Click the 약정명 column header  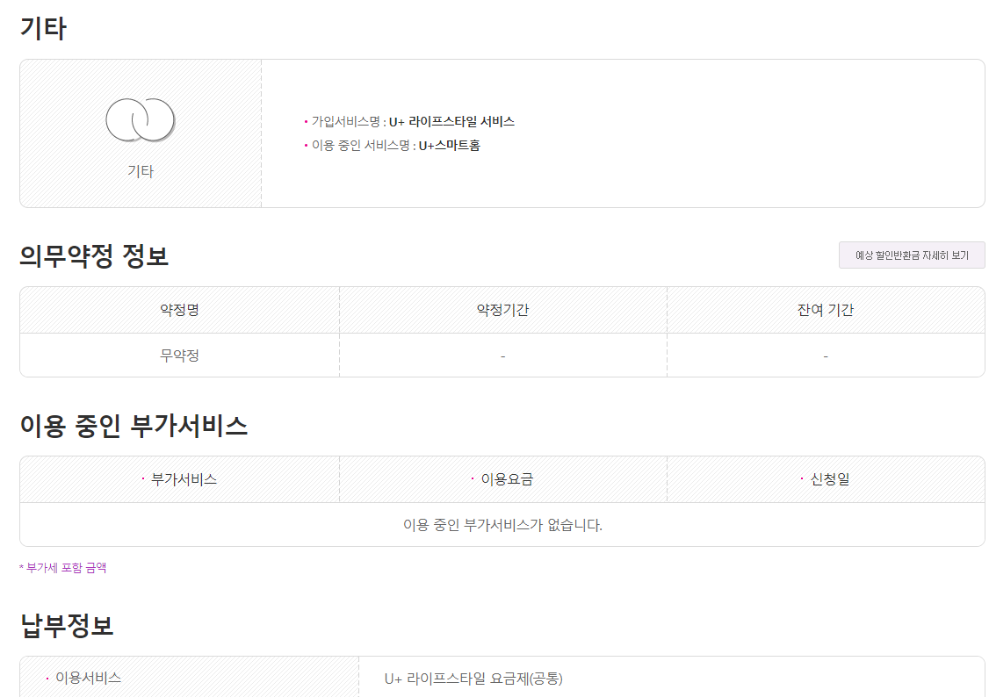coord(179,310)
